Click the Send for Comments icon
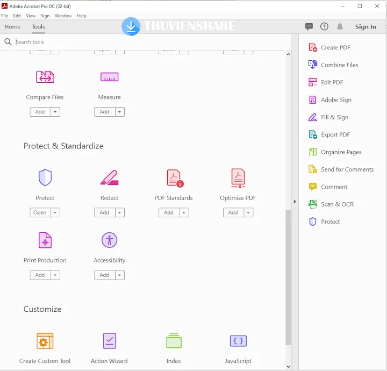 click(313, 169)
